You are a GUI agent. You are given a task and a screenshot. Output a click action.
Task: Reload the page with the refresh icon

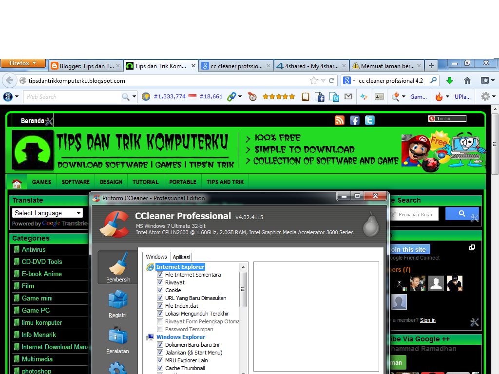pos(331,80)
